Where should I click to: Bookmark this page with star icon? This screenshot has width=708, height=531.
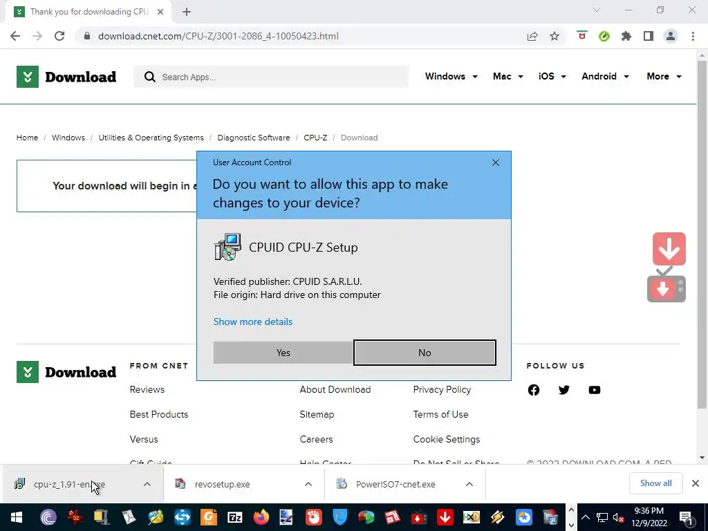pyautogui.click(x=555, y=36)
